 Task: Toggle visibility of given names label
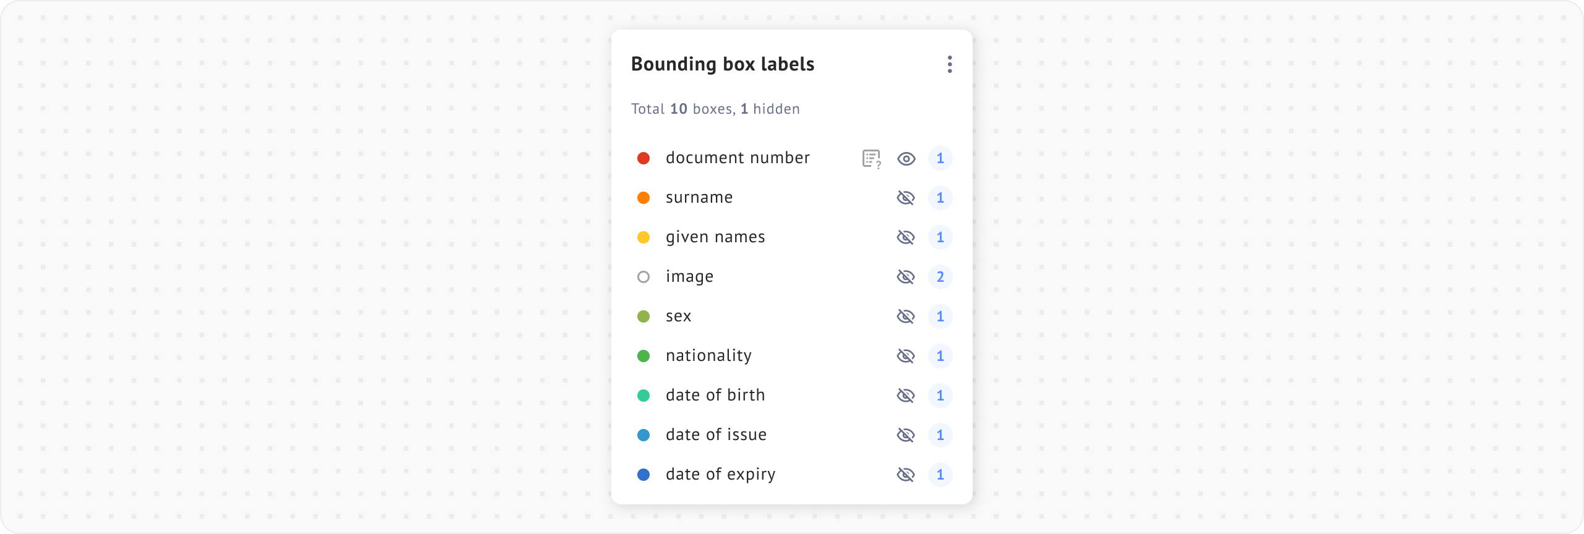[906, 237]
